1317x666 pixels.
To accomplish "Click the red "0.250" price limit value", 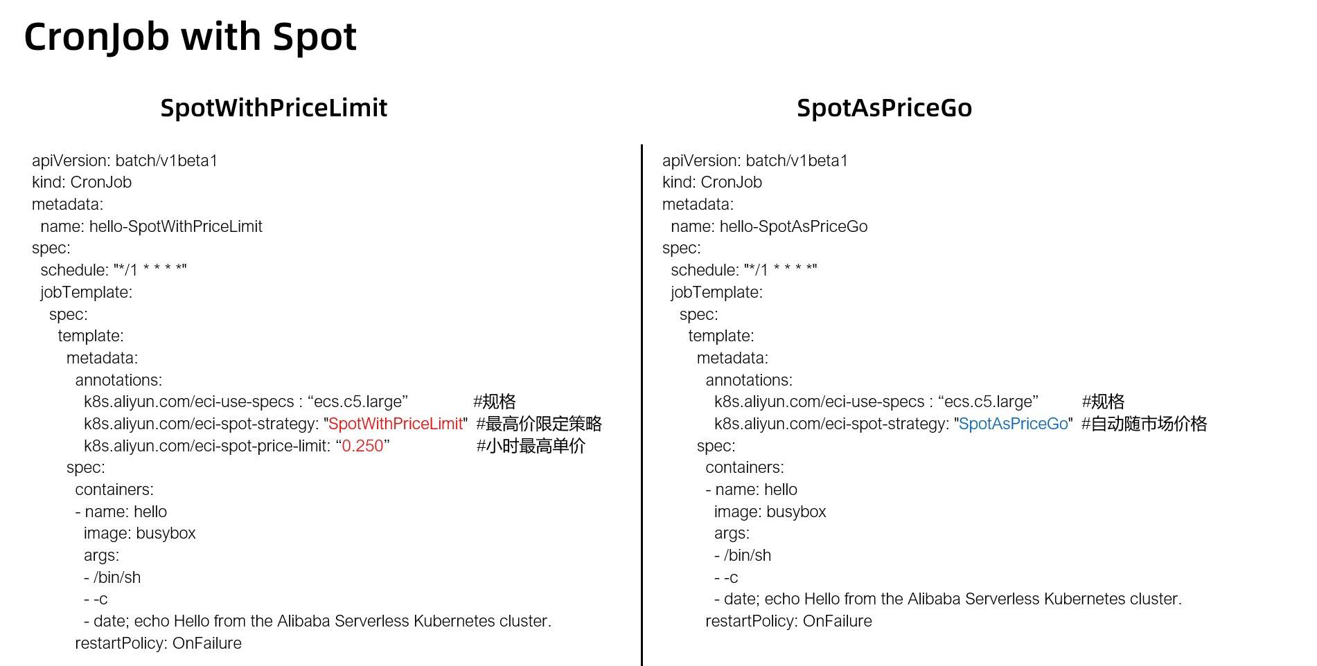I will (362, 446).
